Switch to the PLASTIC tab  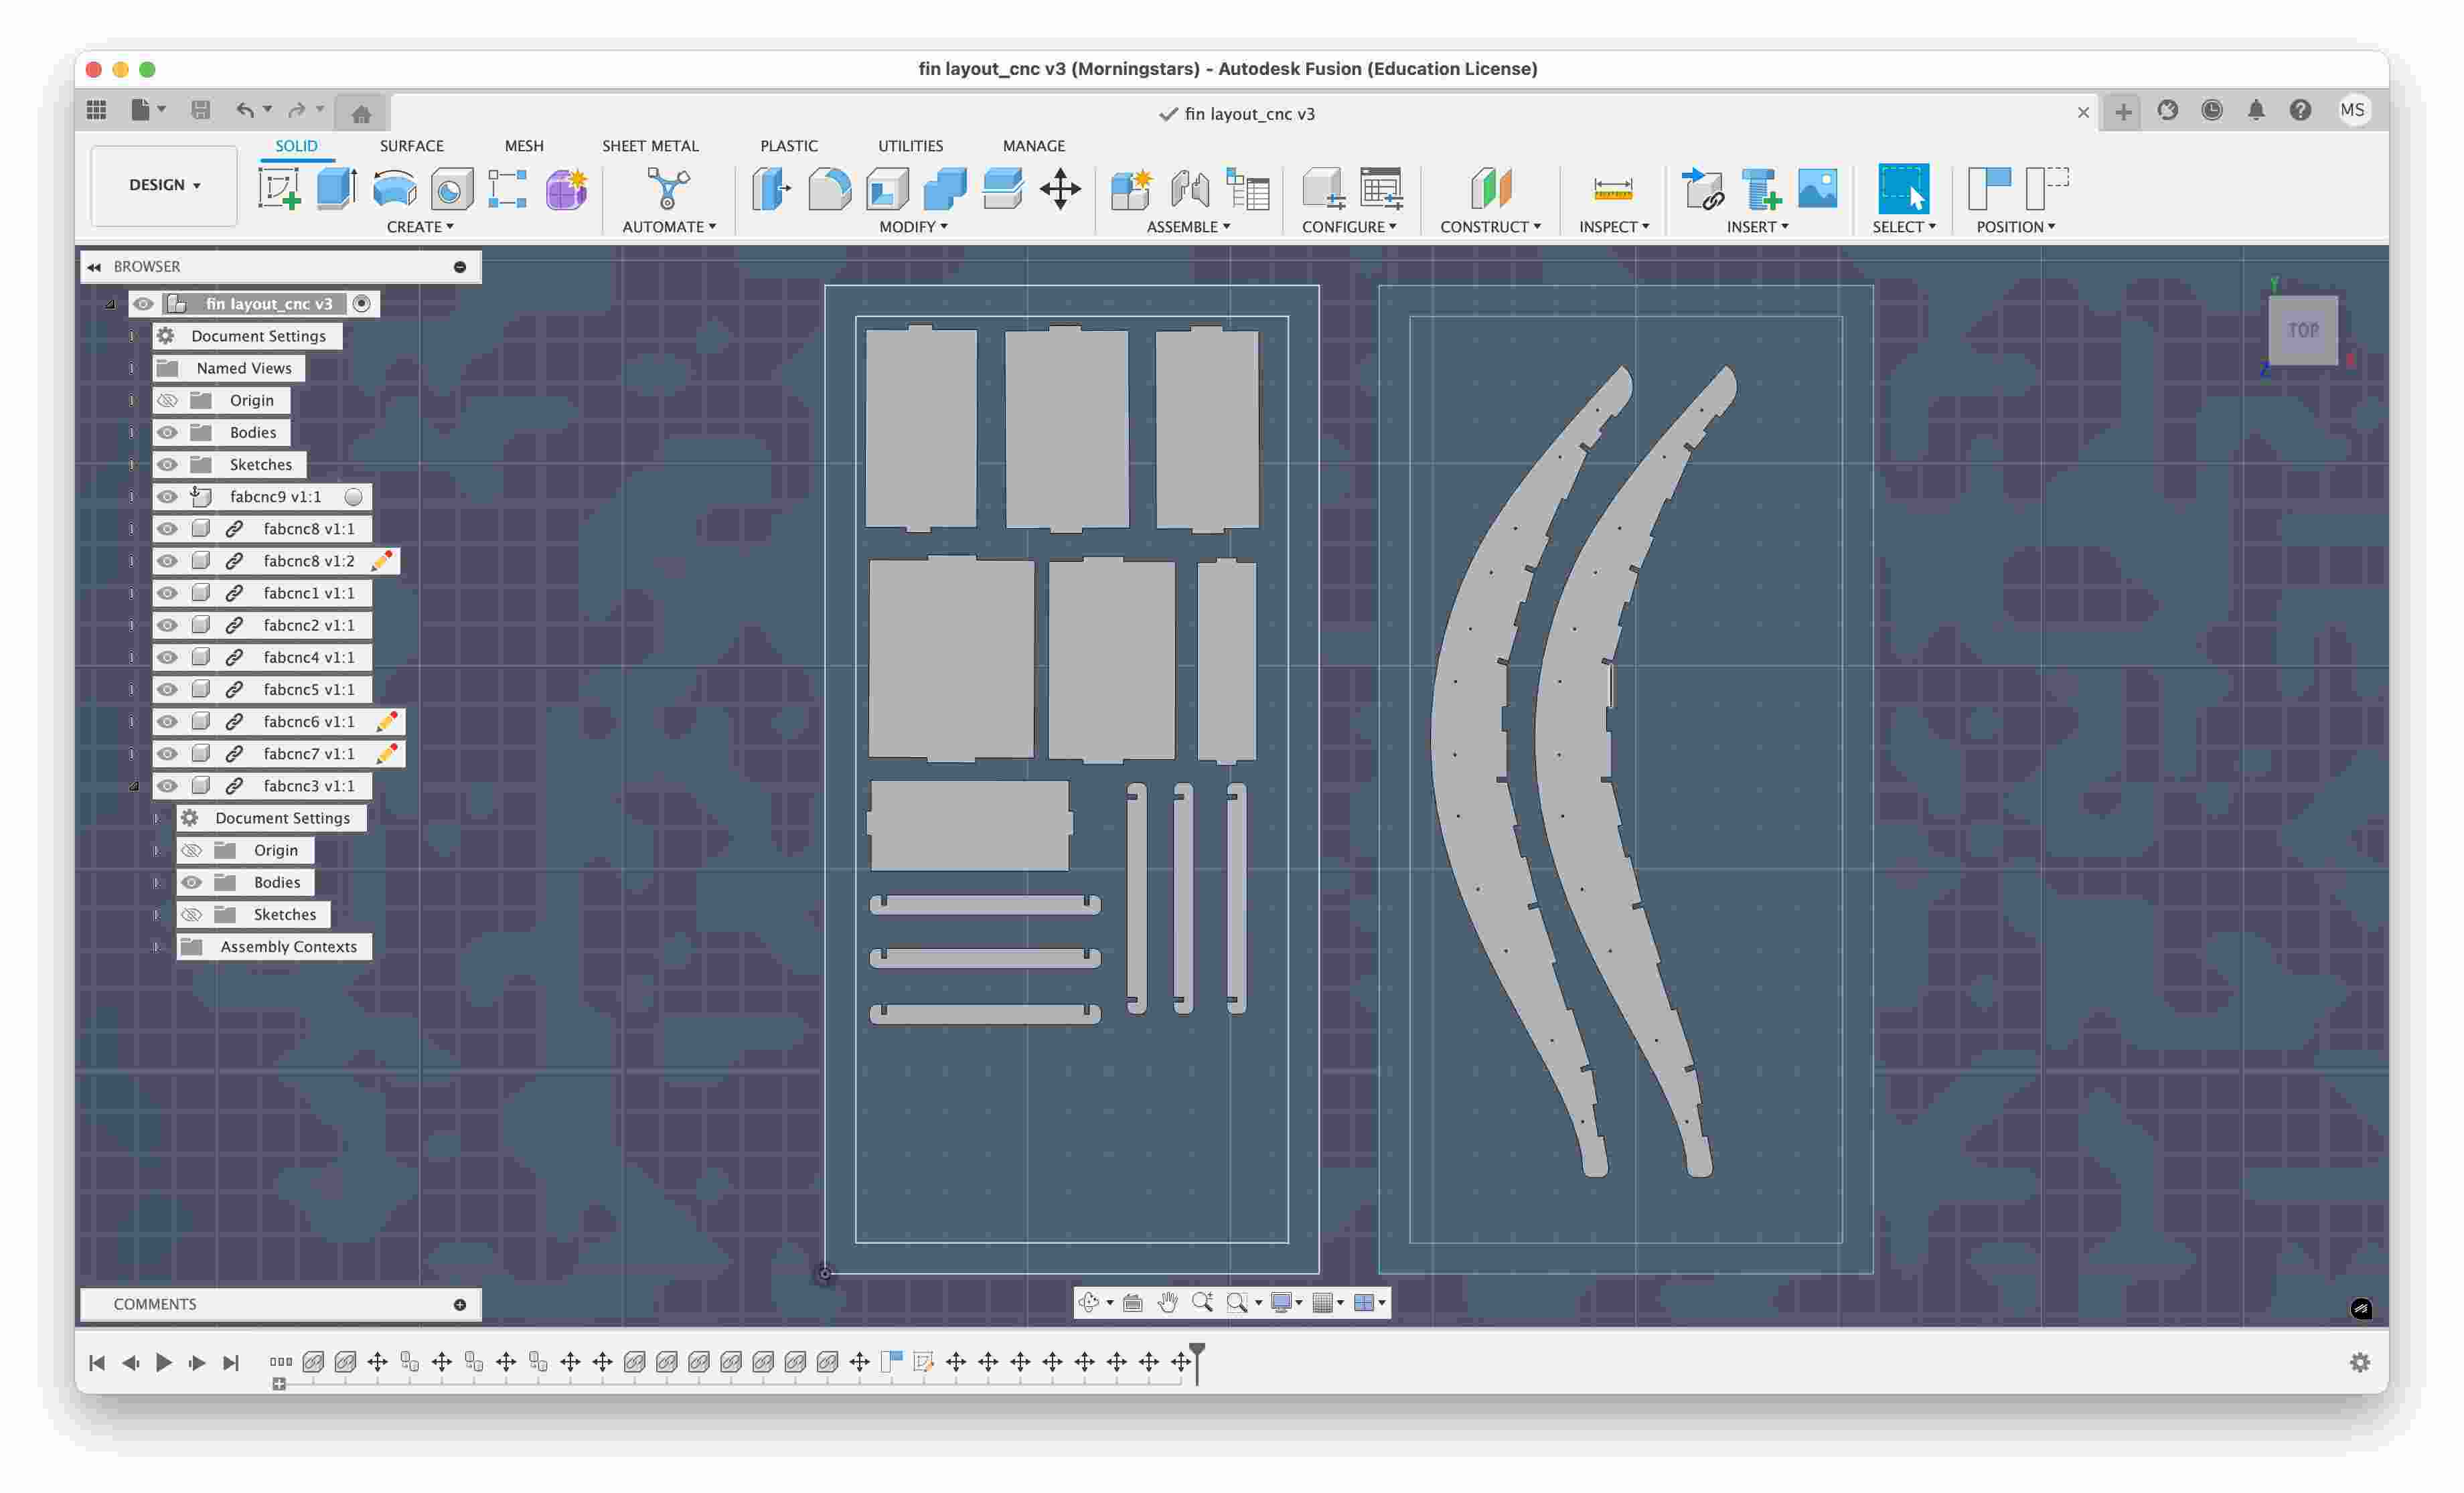point(788,146)
